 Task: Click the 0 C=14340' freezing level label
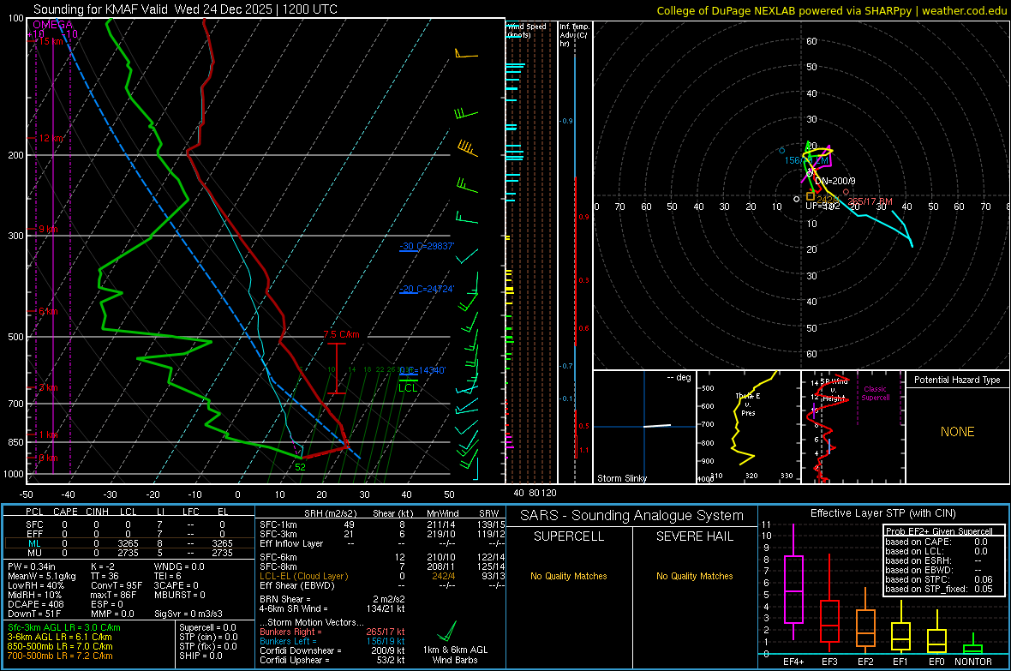pyautogui.click(x=423, y=370)
